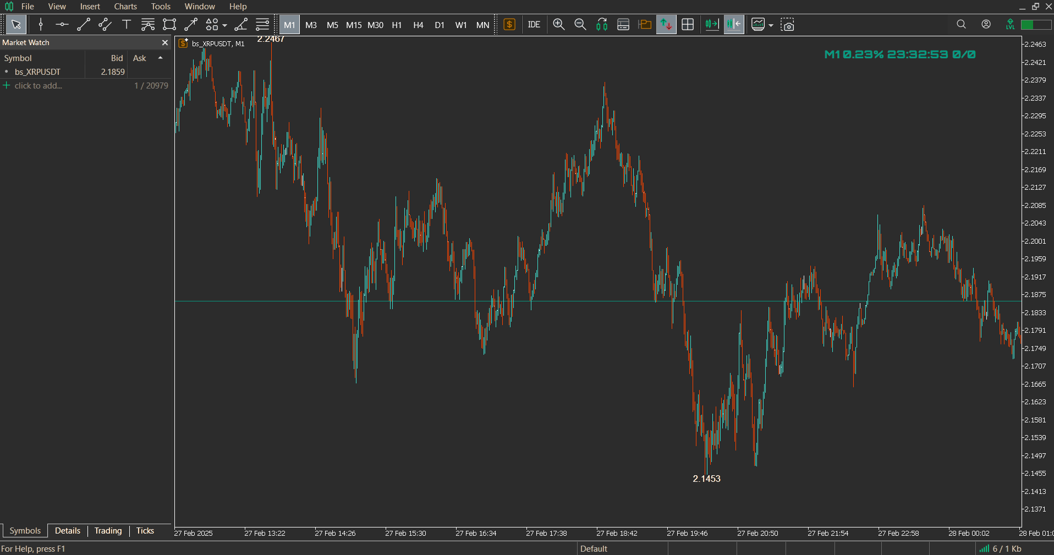Select the trendline drawing tool
Image resolution: width=1054 pixels, height=555 pixels.
[84, 25]
